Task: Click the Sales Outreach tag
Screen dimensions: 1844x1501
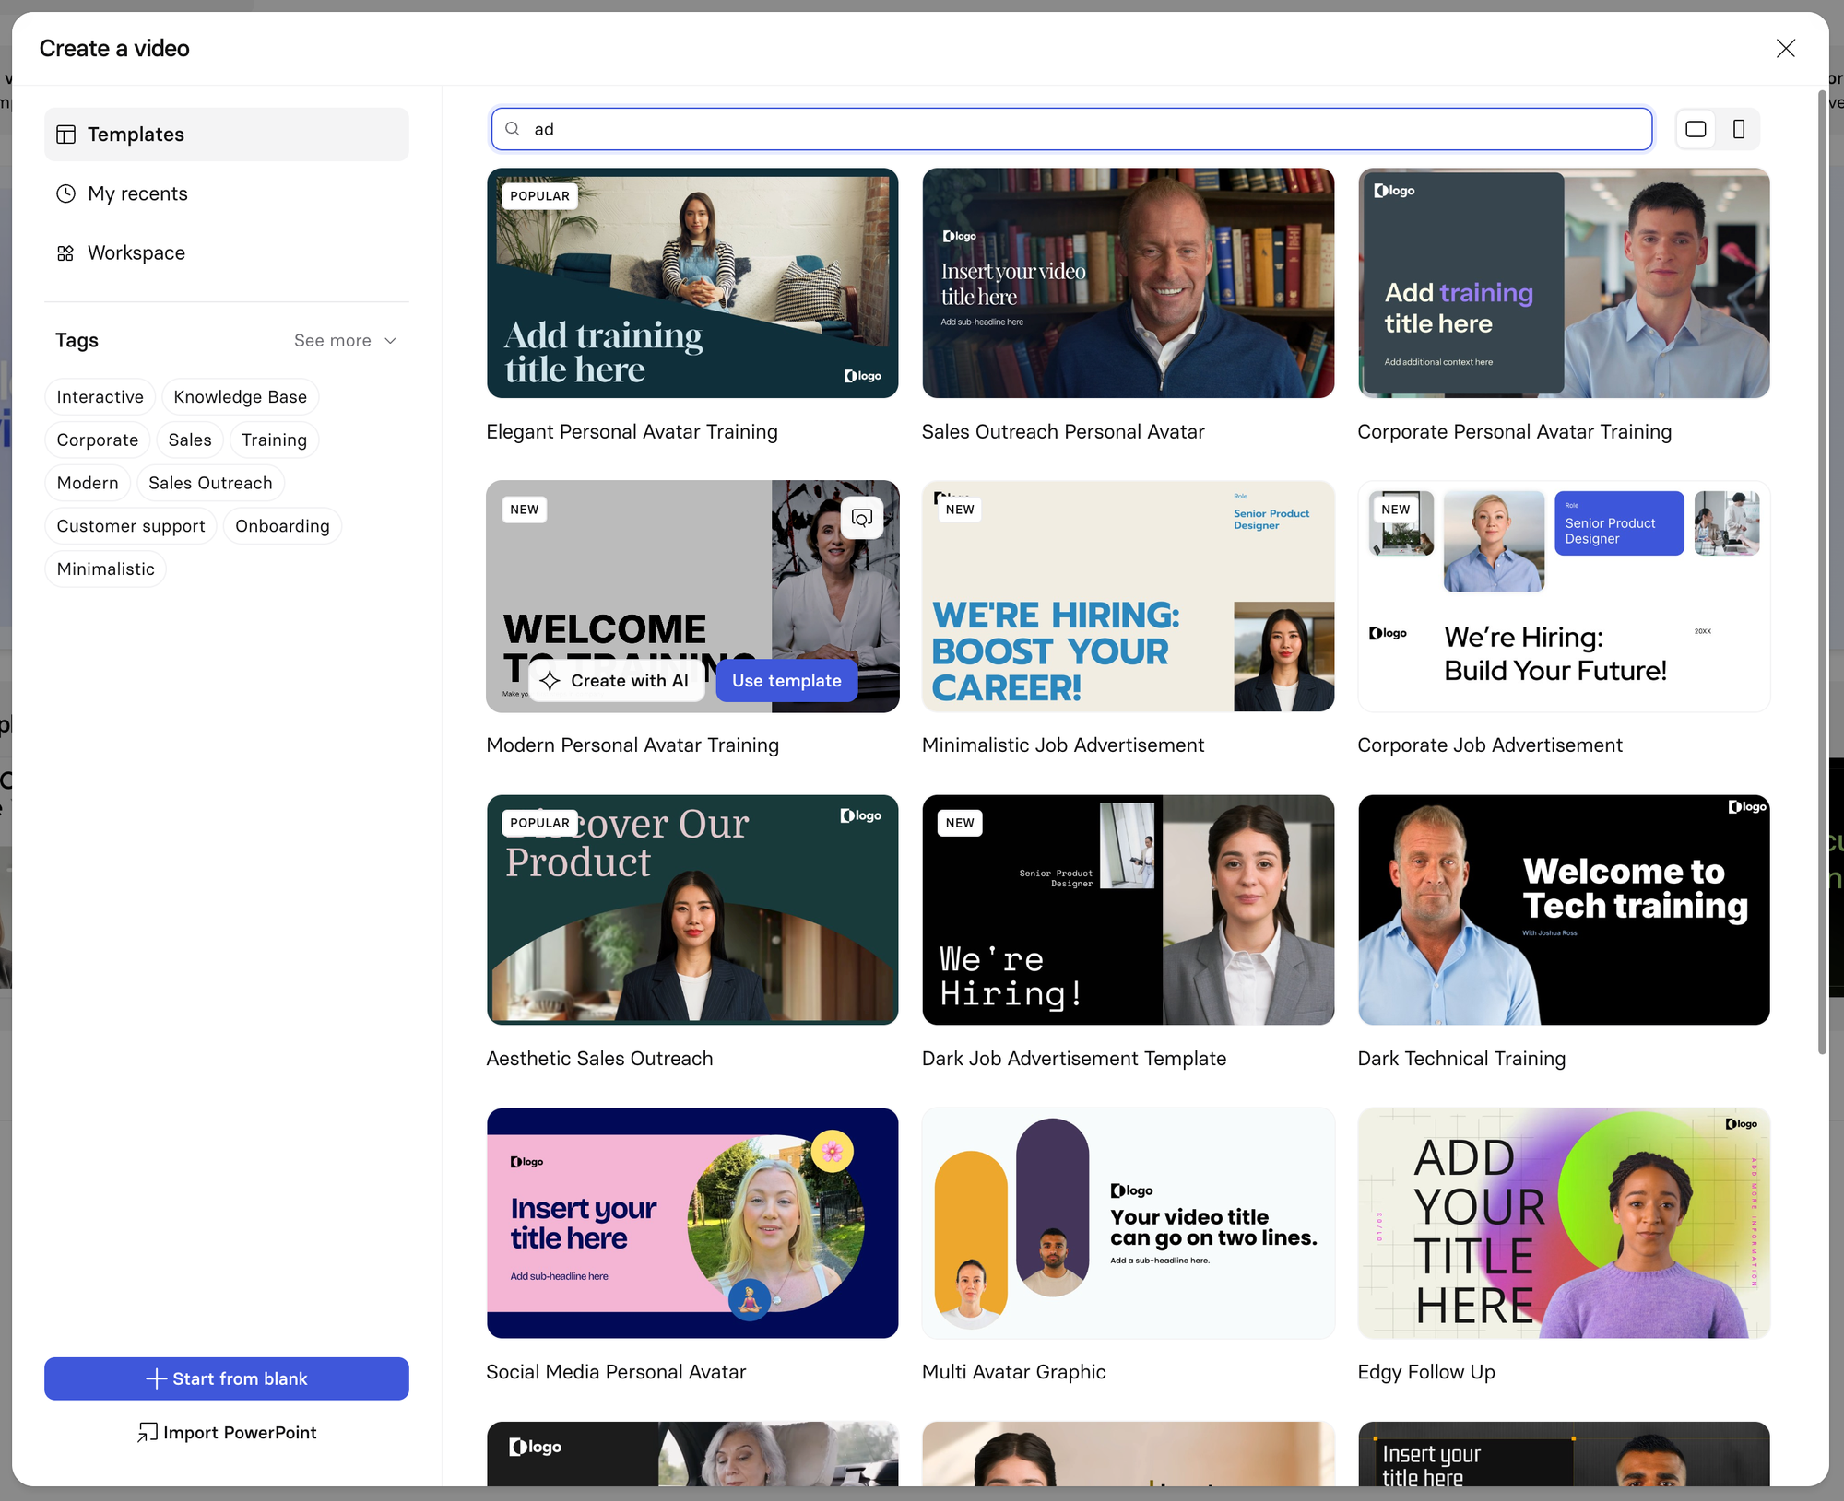Action: tap(210, 483)
